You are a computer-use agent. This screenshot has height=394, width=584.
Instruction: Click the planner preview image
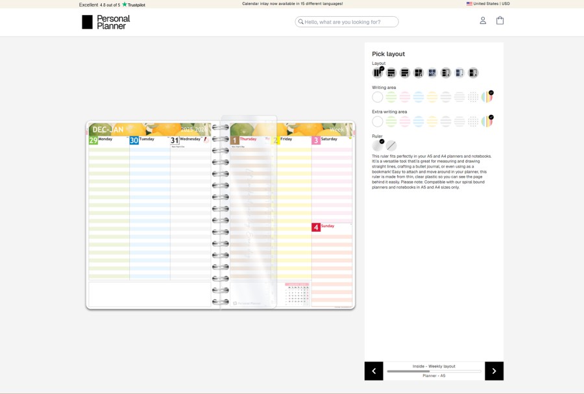(220, 215)
